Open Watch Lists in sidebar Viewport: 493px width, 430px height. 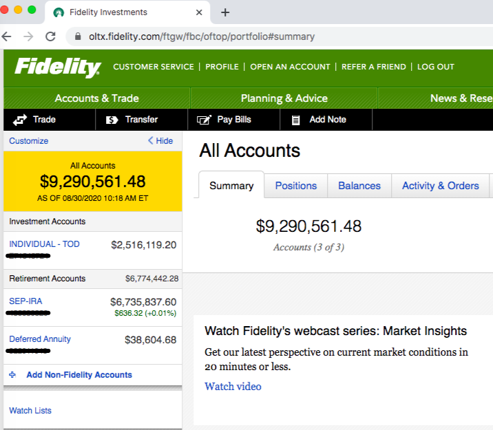(30, 411)
